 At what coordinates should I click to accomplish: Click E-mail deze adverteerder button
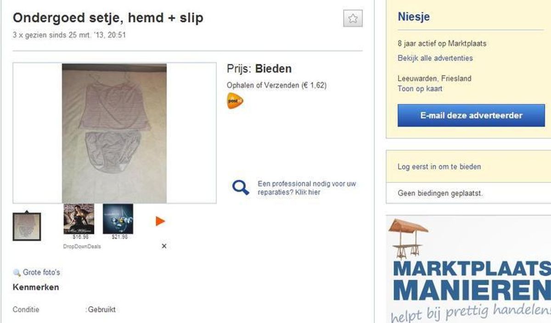471,115
